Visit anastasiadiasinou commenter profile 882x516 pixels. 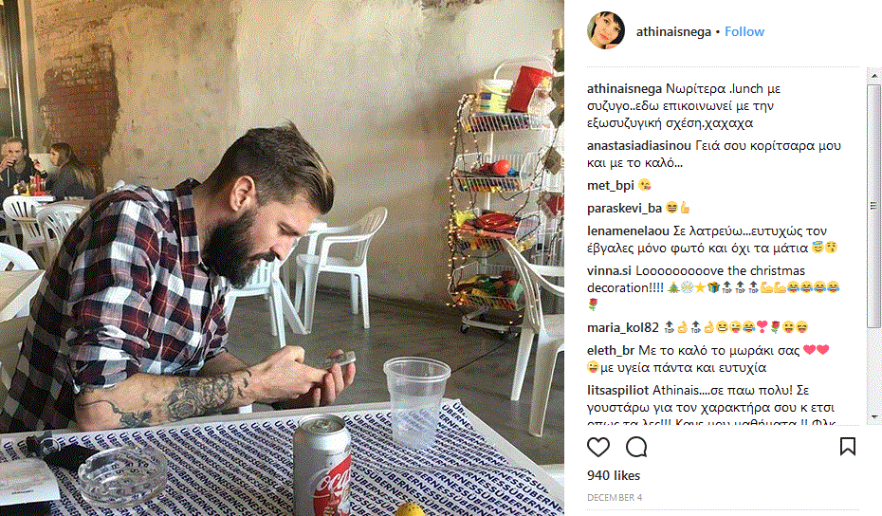pos(639,146)
